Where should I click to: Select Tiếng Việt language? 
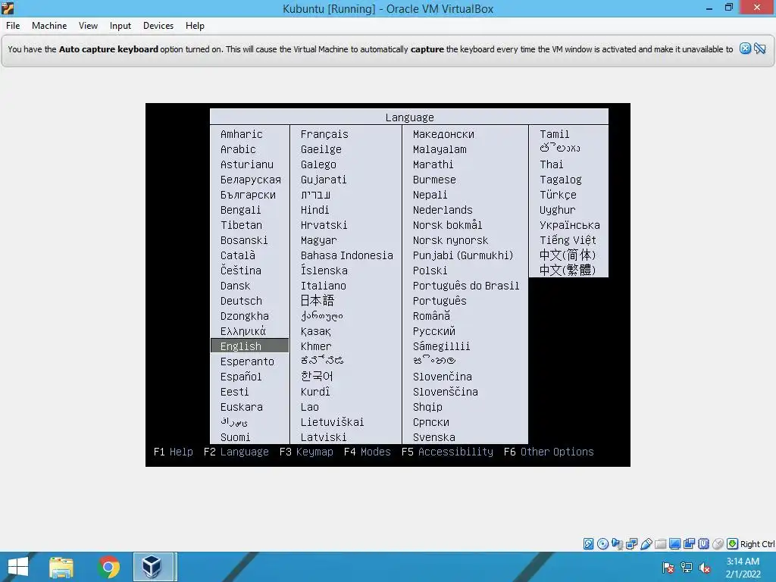[x=568, y=240]
